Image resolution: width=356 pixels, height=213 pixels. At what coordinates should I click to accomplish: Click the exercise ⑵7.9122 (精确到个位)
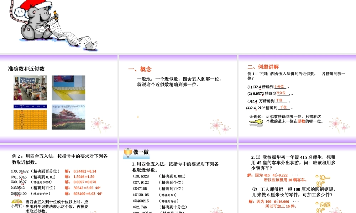point(158,182)
